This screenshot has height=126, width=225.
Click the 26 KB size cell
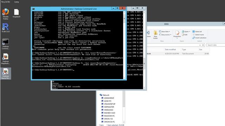tap(206, 54)
